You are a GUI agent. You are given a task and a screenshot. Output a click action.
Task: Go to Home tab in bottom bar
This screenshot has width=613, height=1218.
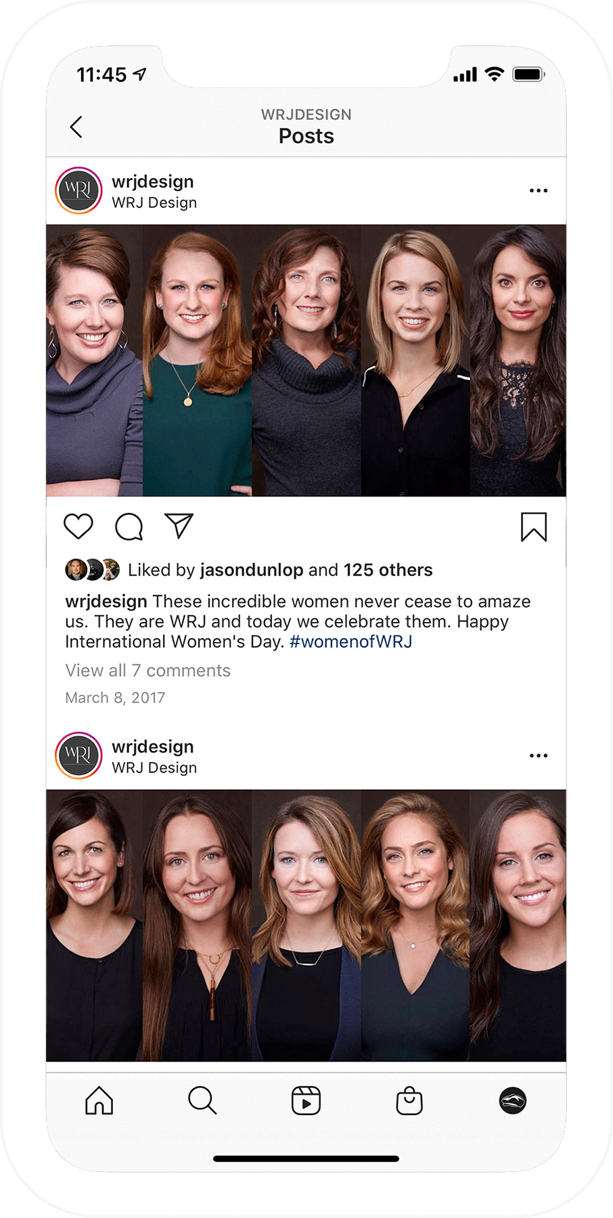point(99,1101)
